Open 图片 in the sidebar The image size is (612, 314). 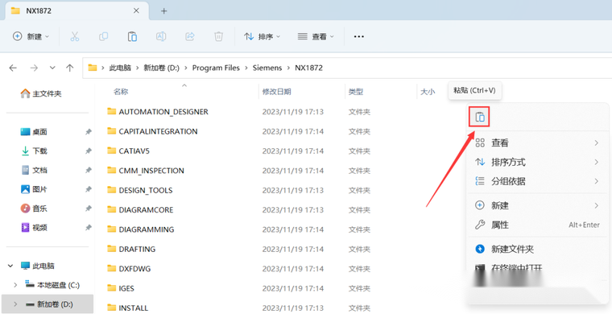(x=34, y=189)
